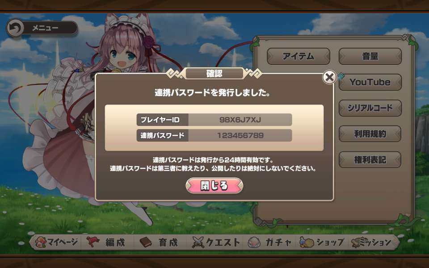Screen dimensions: 429x268
Task: Click the 確認 dialog title banner
Action: [214, 74]
